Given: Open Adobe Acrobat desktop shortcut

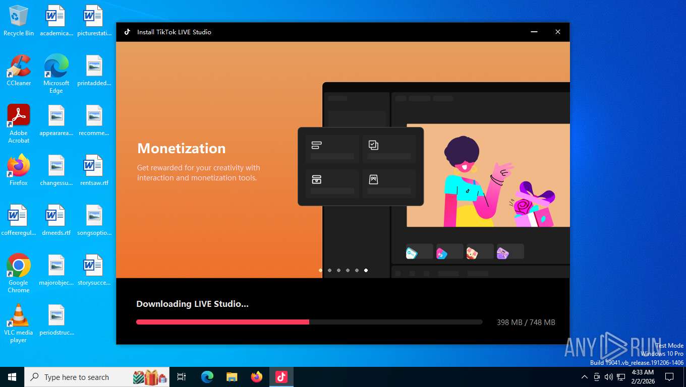Looking at the screenshot, I should [x=19, y=124].
